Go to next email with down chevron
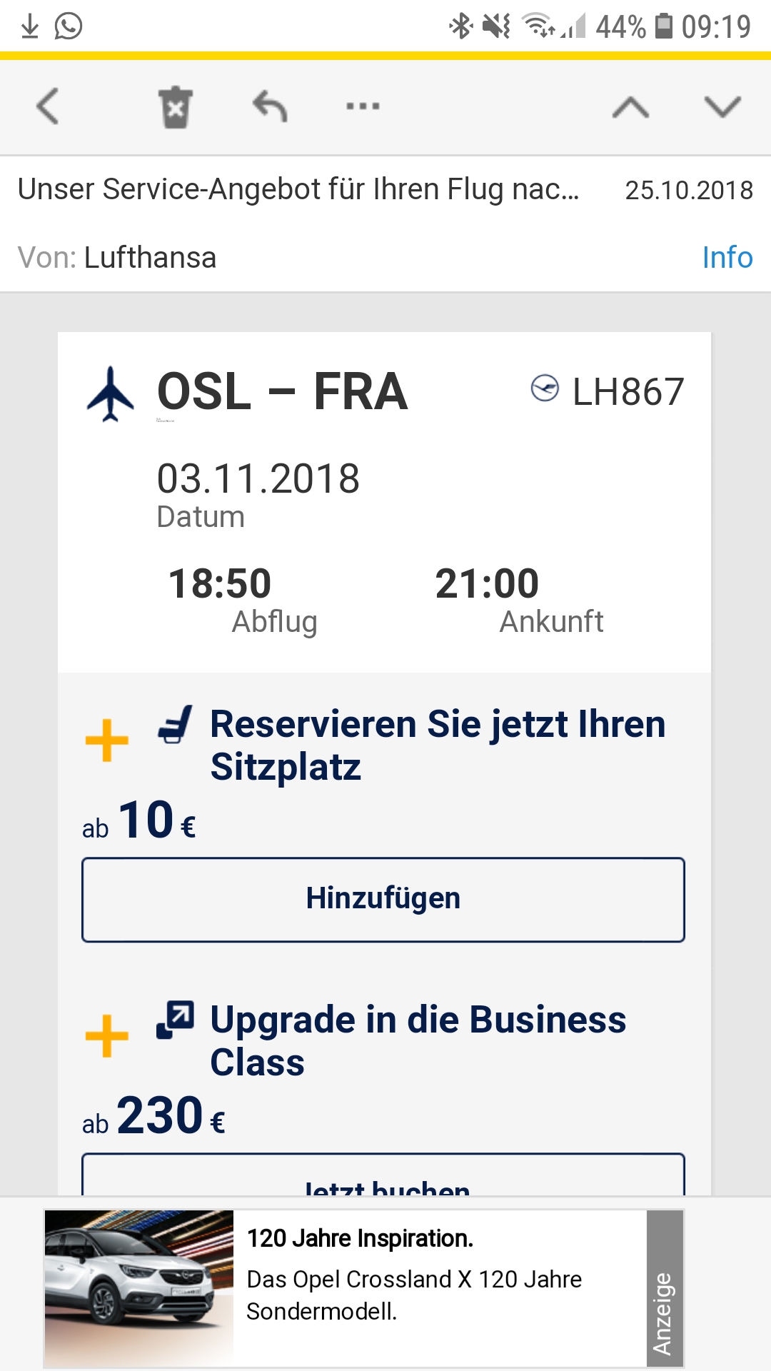771x1371 pixels. tap(722, 107)
